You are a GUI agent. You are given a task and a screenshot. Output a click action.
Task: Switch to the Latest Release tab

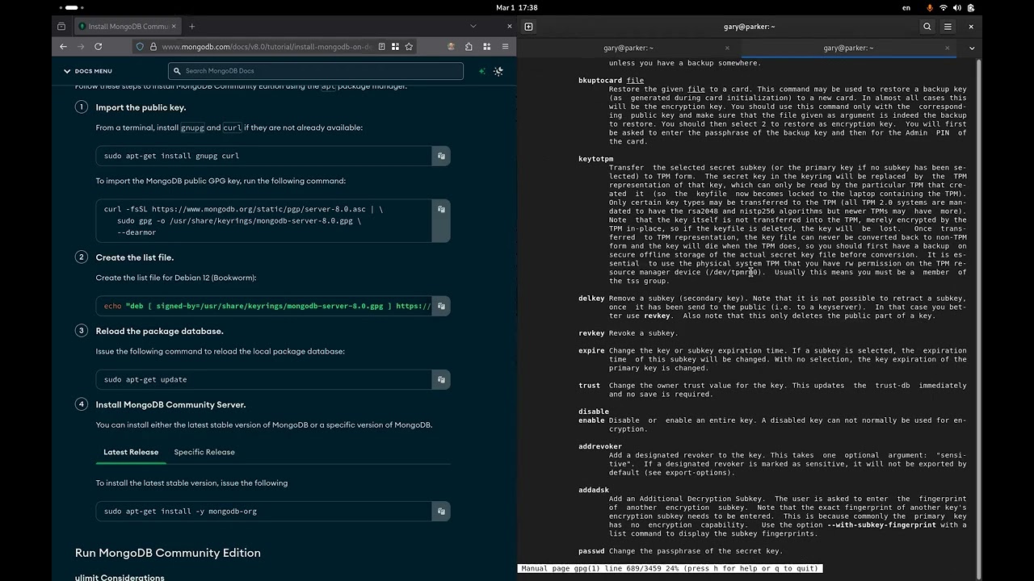pyautogui.click(x=131, y=452)
